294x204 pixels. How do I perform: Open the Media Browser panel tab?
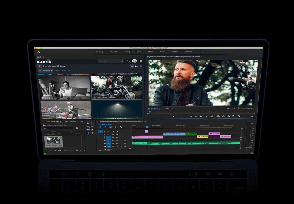[x=70, y=121]
